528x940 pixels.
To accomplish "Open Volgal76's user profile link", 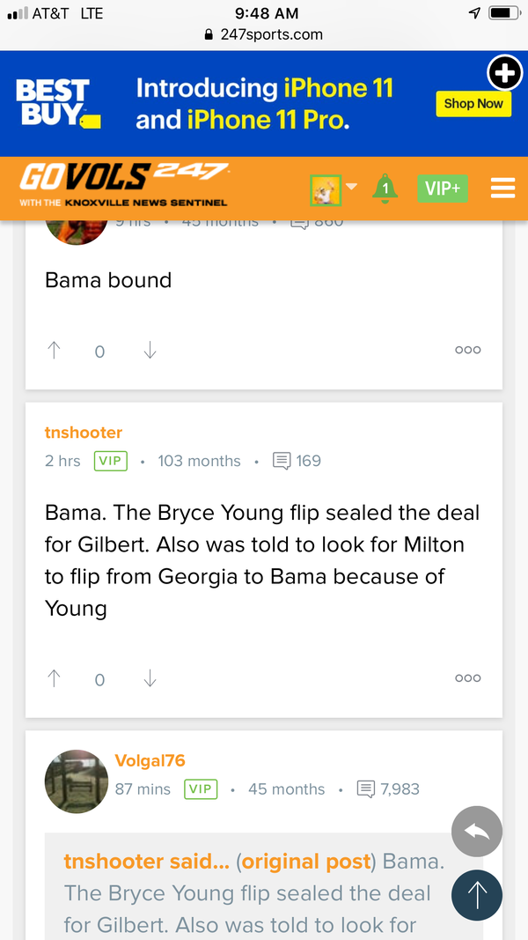I will [150, 761].
